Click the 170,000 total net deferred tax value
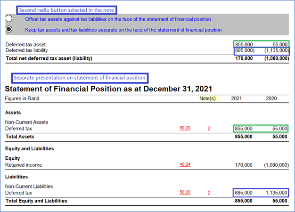Screen dimensions: 295x212 [244, 58]
